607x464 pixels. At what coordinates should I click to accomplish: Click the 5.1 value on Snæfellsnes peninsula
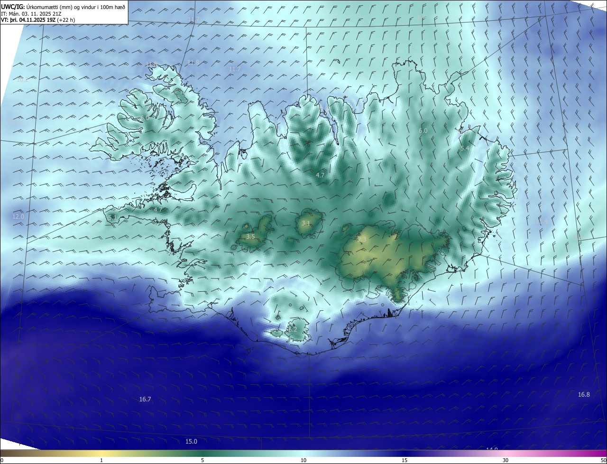112,217
